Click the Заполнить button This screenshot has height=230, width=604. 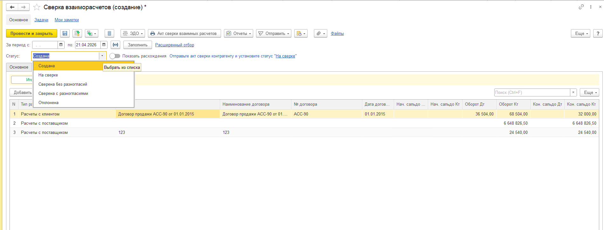click(x=138, y=45)
